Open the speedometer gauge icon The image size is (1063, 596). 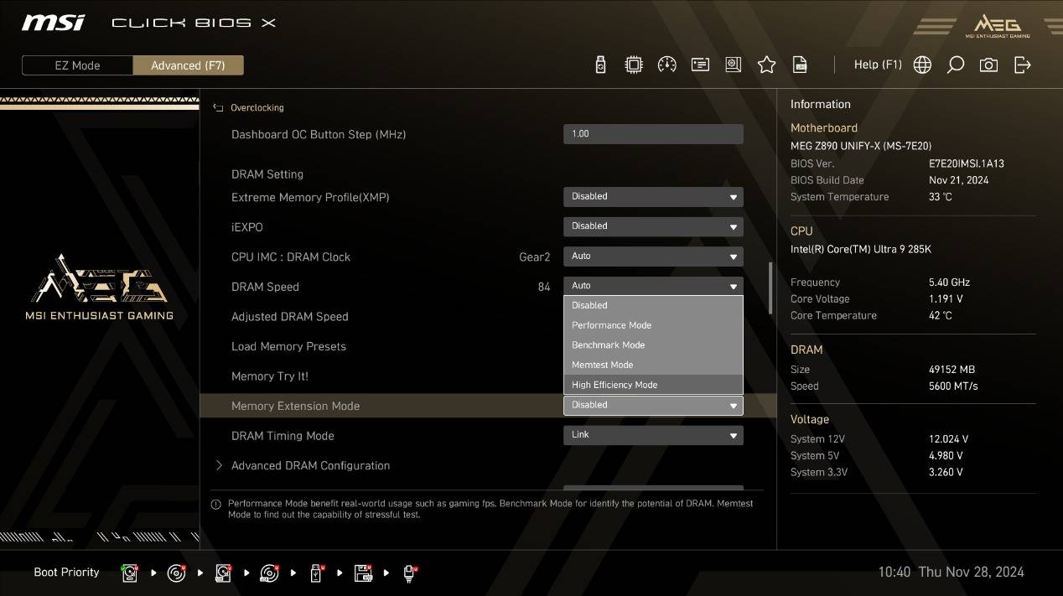tap(667, 65)
